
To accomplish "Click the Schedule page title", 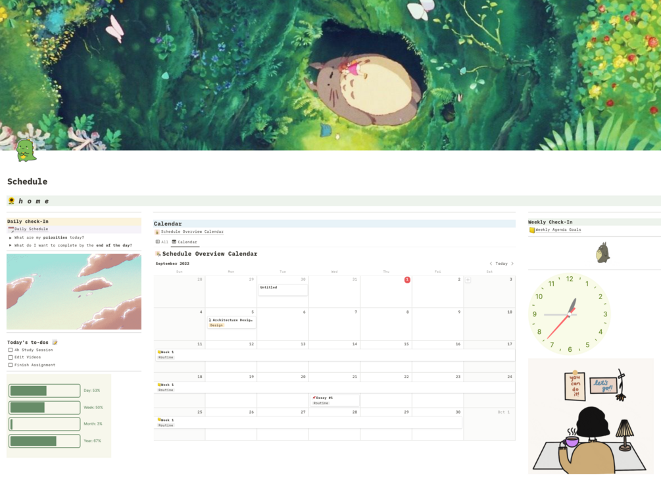I will (28, 181).
